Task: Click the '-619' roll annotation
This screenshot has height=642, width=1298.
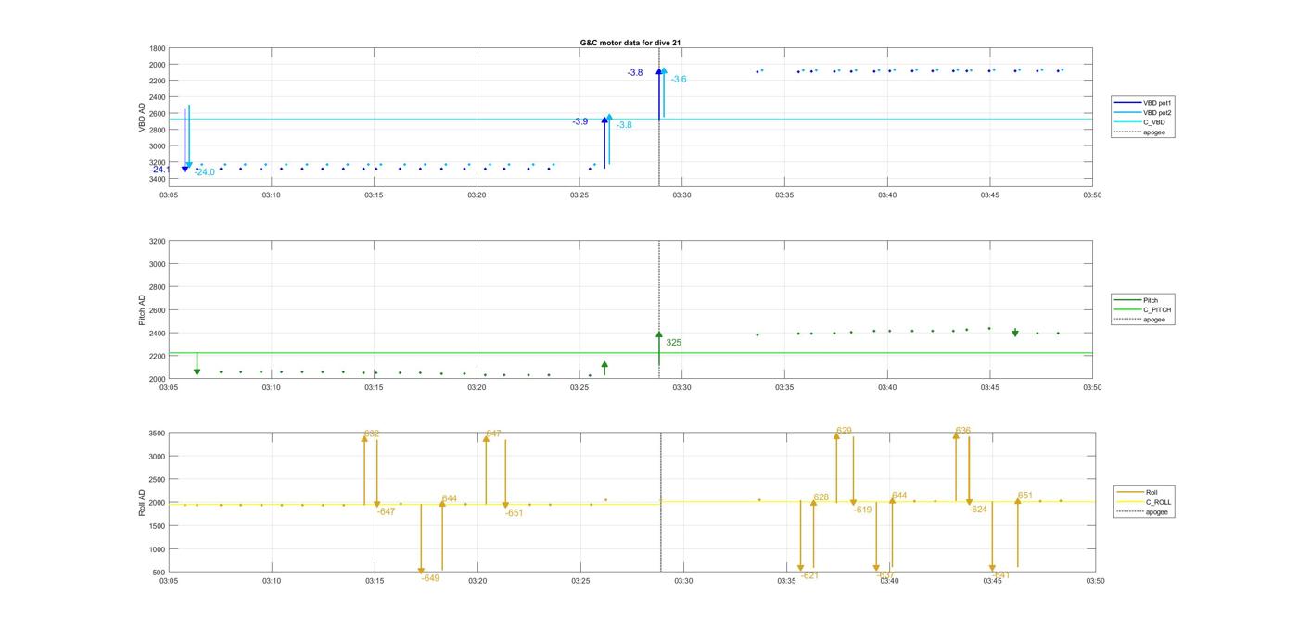Action: click(x=863, y=510)
